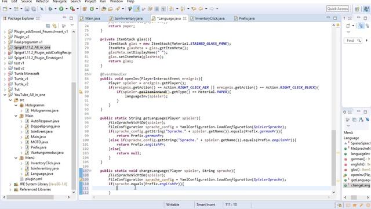Toggle the highlighted categorized view in task list
This screenshot has height=209, width=371.
(x=361, y=26)
